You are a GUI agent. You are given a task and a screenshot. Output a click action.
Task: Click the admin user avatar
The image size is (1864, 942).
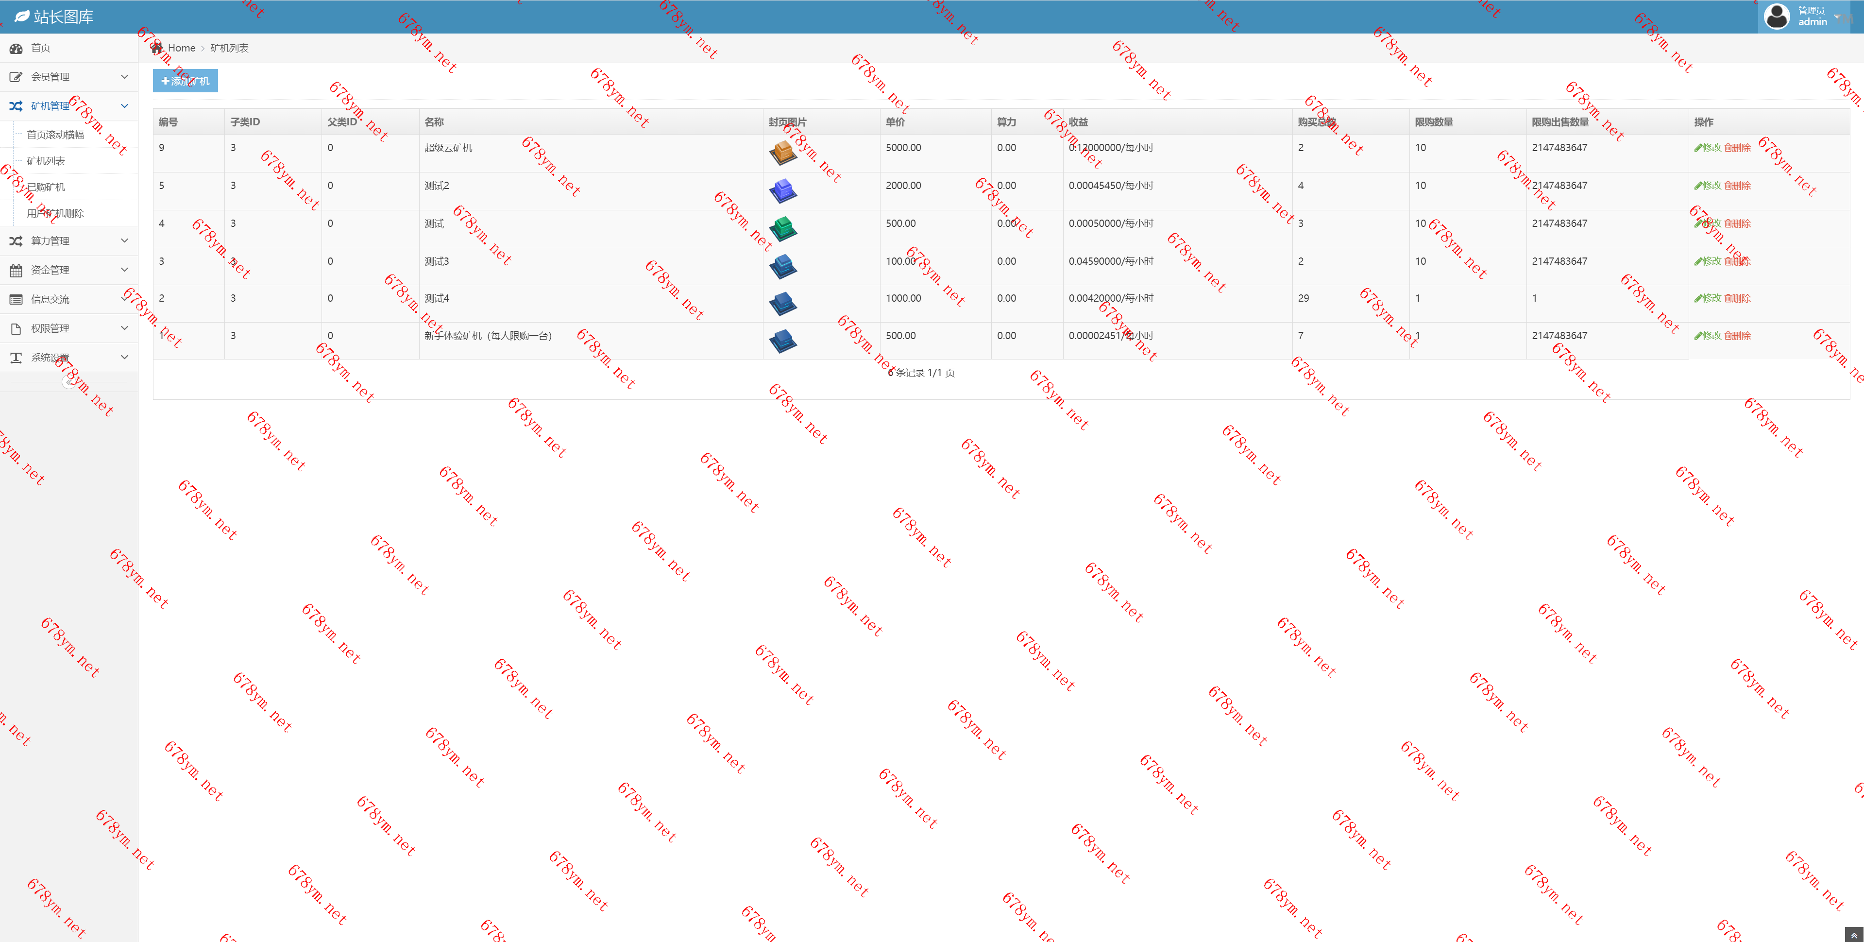coord(1777,16)
